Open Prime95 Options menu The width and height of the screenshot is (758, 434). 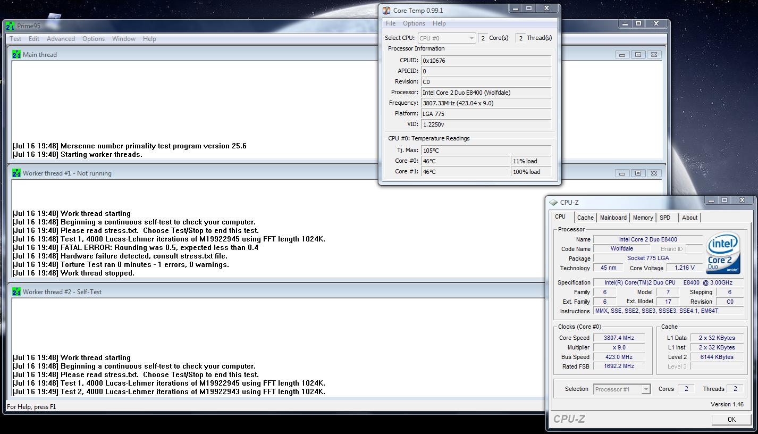coord(94,39)
